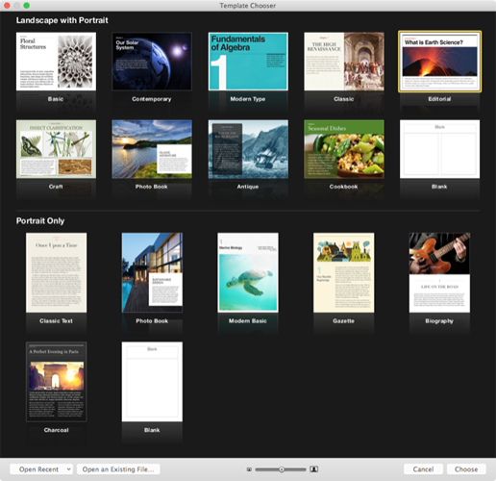Select the Classic Text portrait template
The width and height of the screenshot is (496, 481).
(56, 272)
